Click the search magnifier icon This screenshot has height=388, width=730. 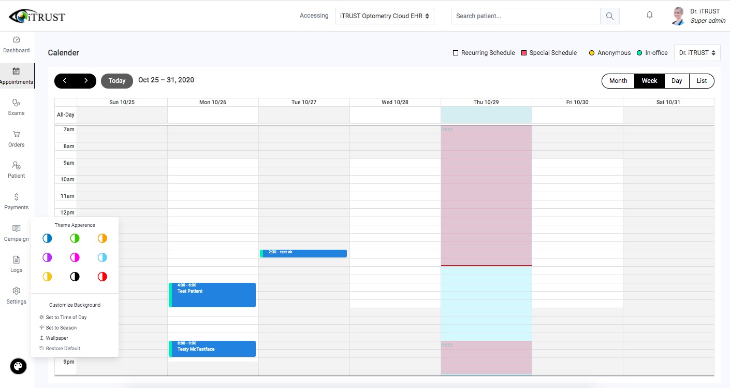[610, 16]
